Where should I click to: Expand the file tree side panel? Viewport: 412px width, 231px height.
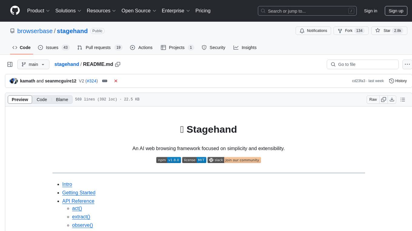(10, 64)
